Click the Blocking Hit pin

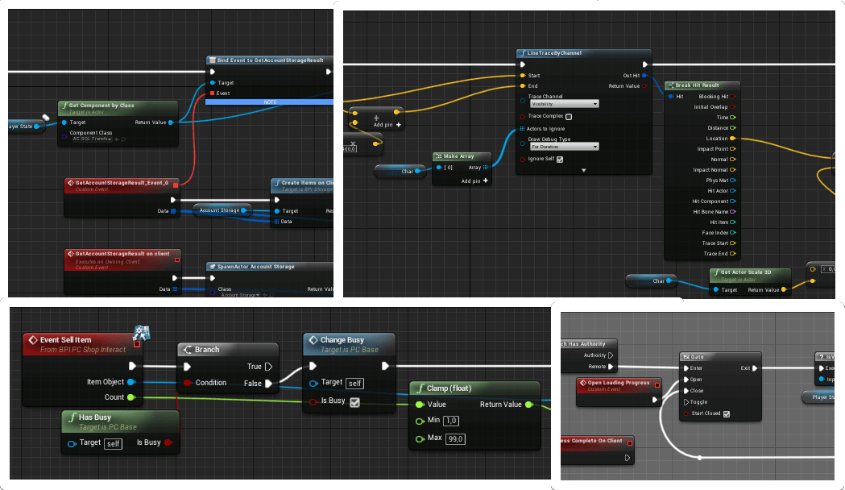point(732,97)
